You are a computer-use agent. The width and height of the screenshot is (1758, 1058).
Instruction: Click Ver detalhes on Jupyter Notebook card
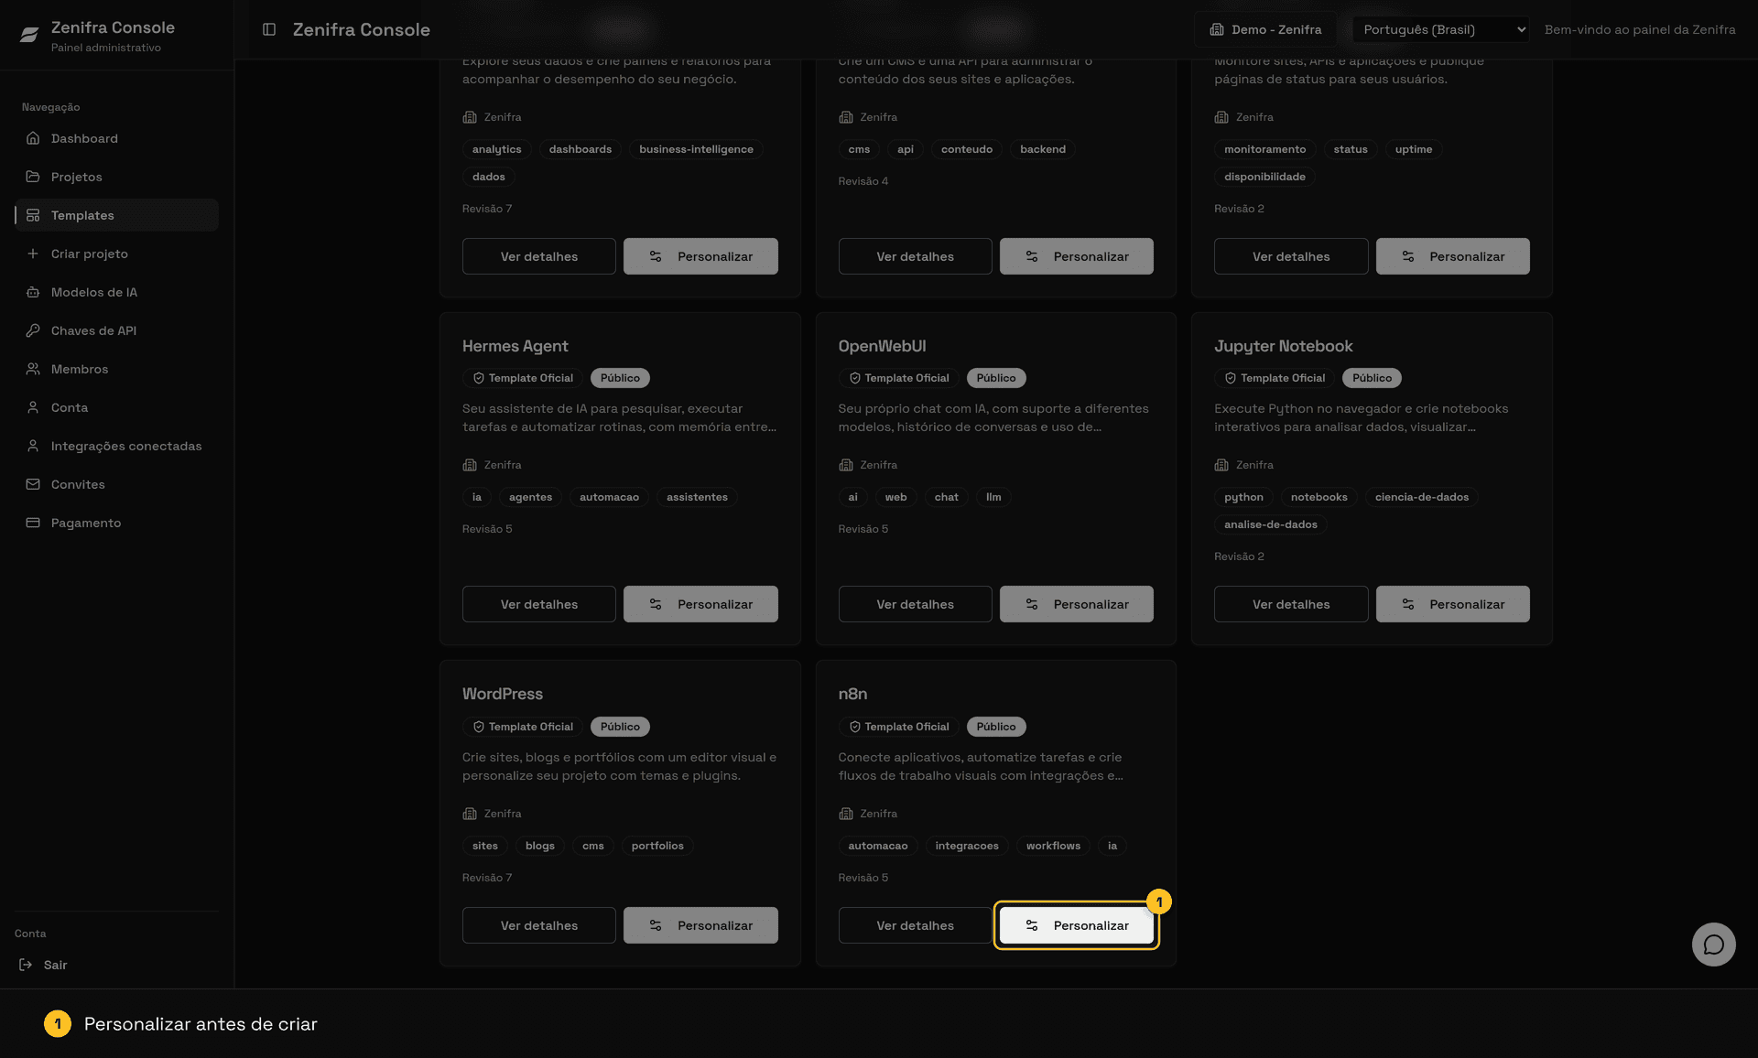point(1291,604)
